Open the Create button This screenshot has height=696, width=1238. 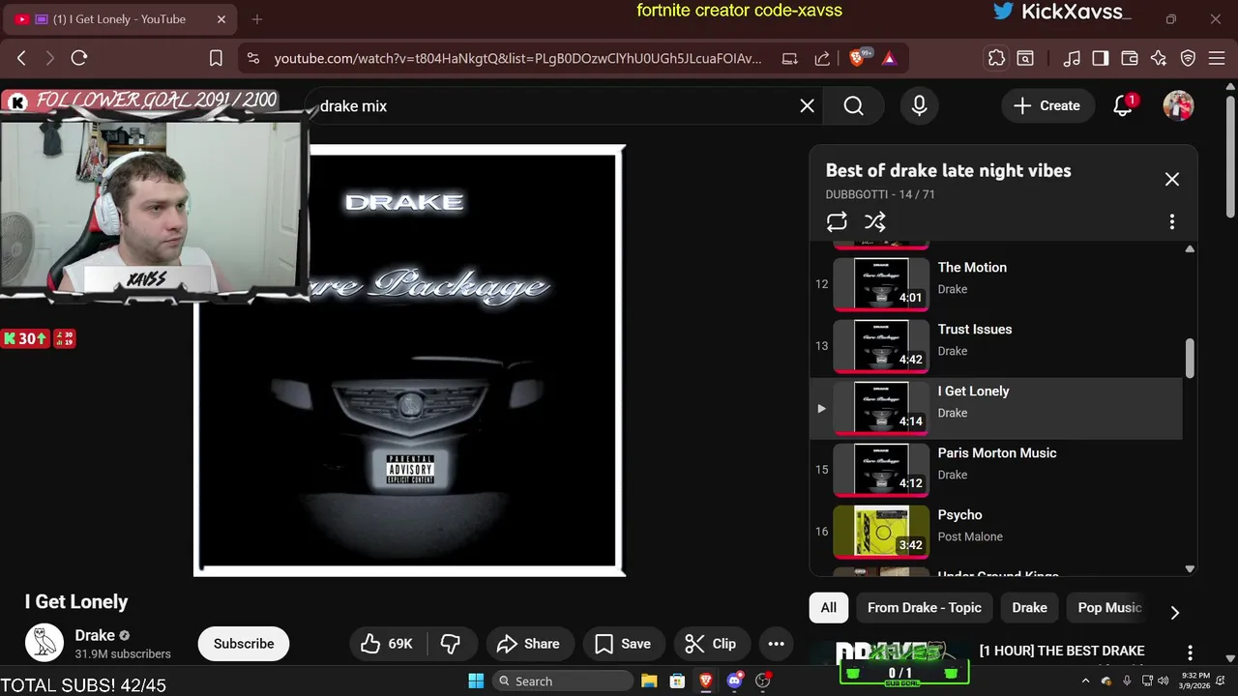click(x=1046, y=106)
